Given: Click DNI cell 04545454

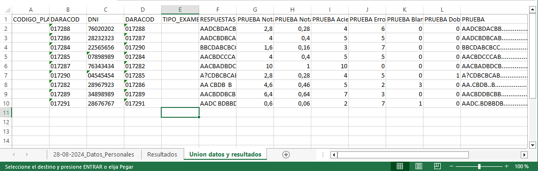Looking at the screenshot, I should point(105,75).
